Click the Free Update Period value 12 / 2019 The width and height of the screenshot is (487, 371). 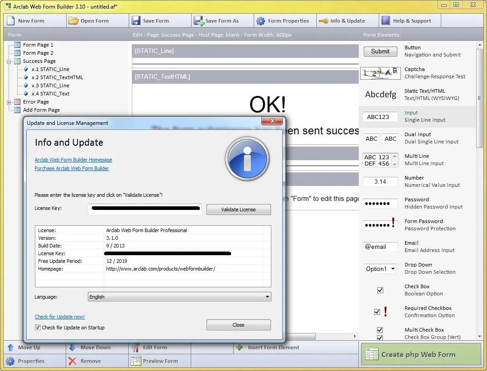(x=117, y=261)
